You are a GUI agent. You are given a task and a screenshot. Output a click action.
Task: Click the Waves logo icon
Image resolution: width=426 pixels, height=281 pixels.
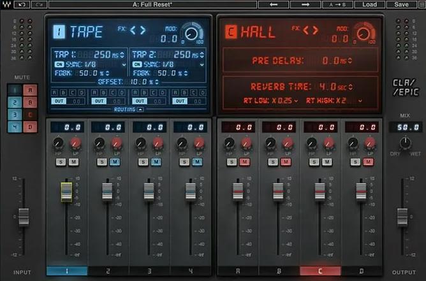(6, 4)
